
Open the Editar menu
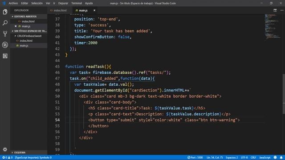(x=24, y=3)
